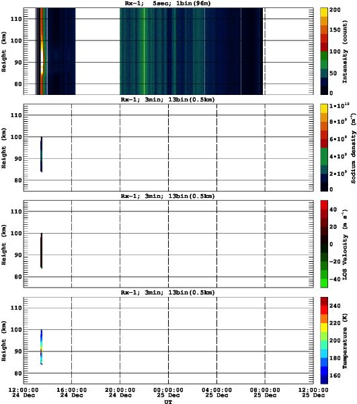Click the Intensity (count) colorbar
Viewport: 357px width, 404px height.
324,51
